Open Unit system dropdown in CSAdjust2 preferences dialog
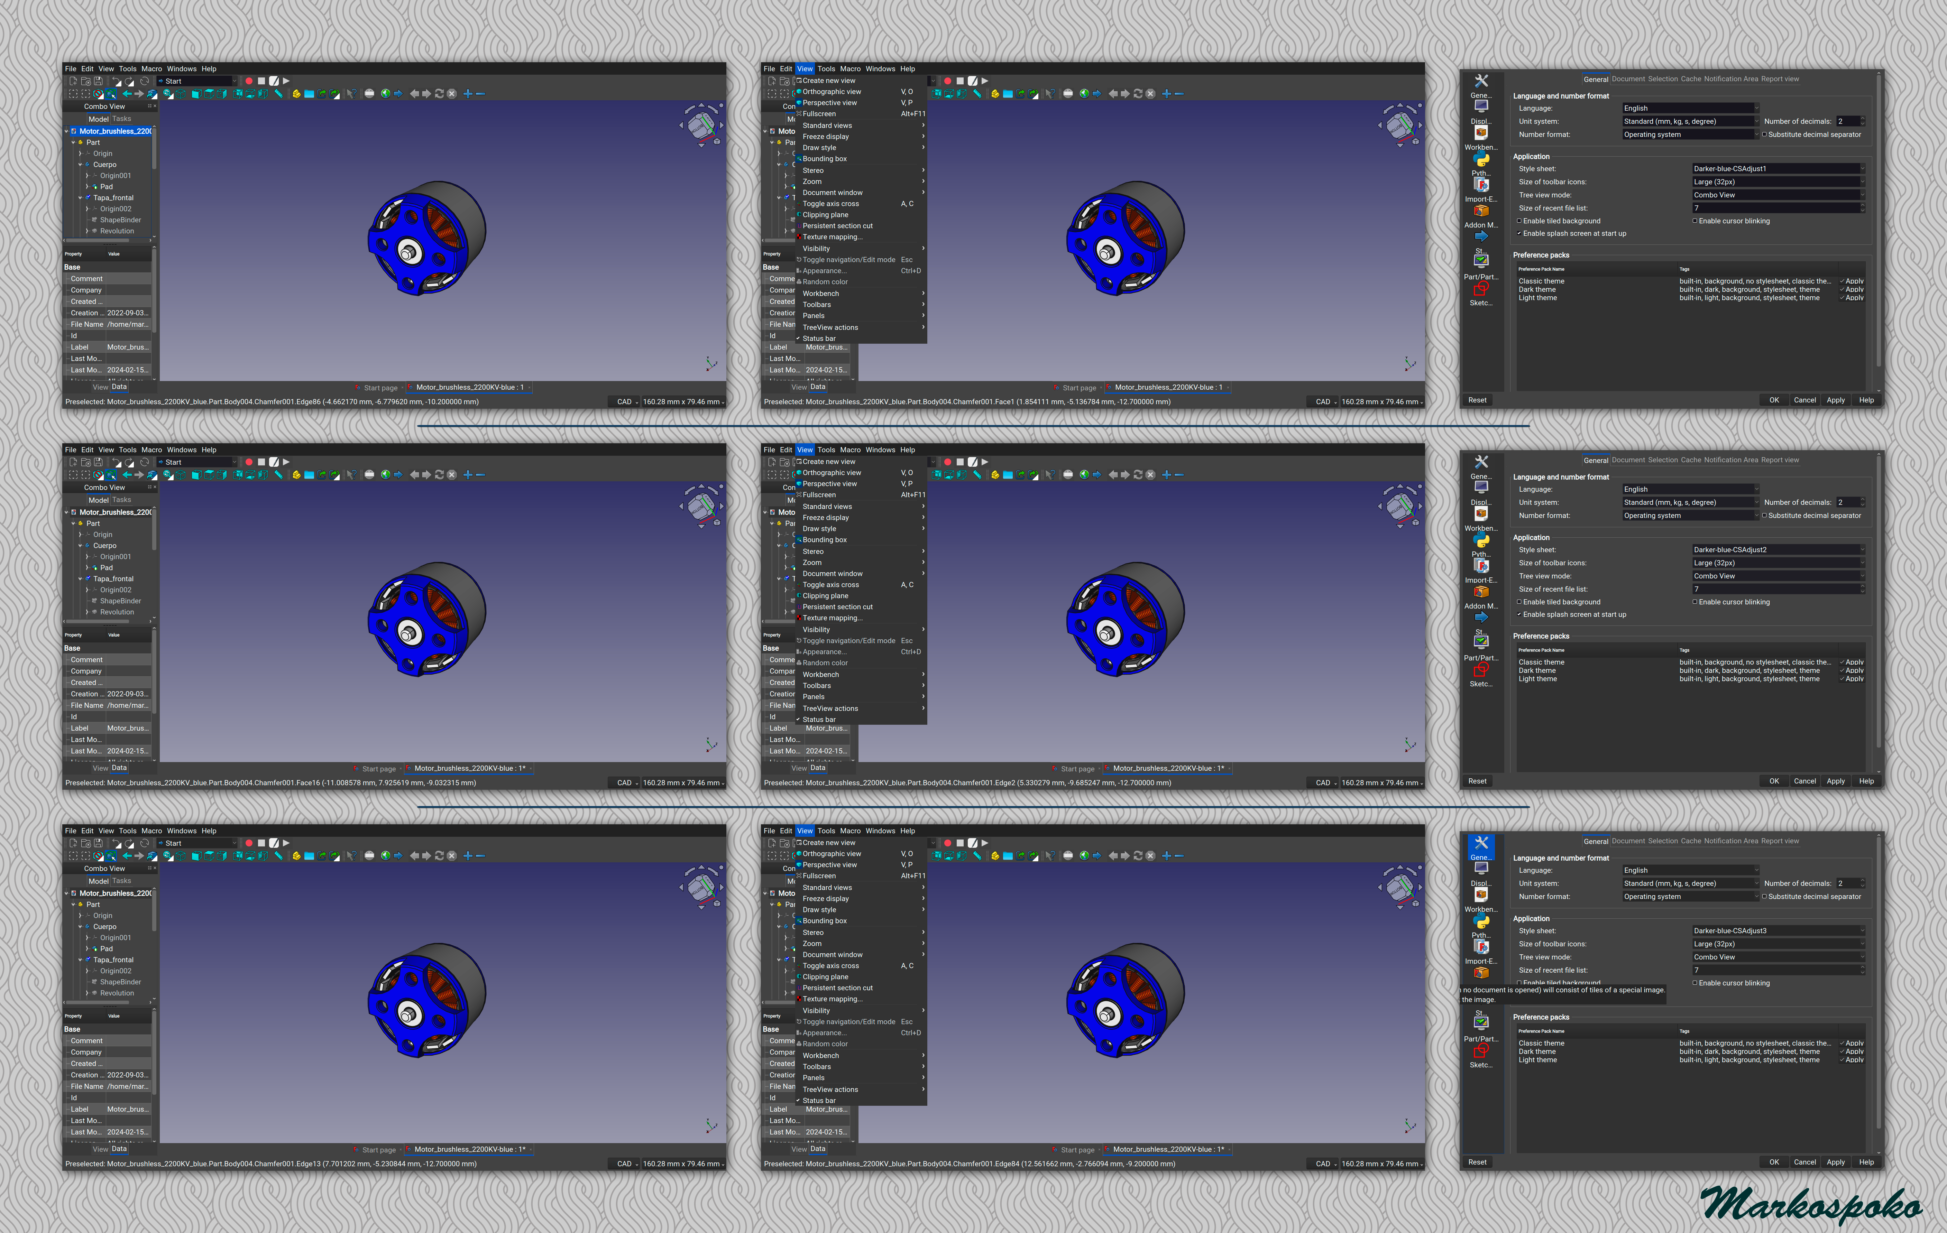 (1691, 502)
